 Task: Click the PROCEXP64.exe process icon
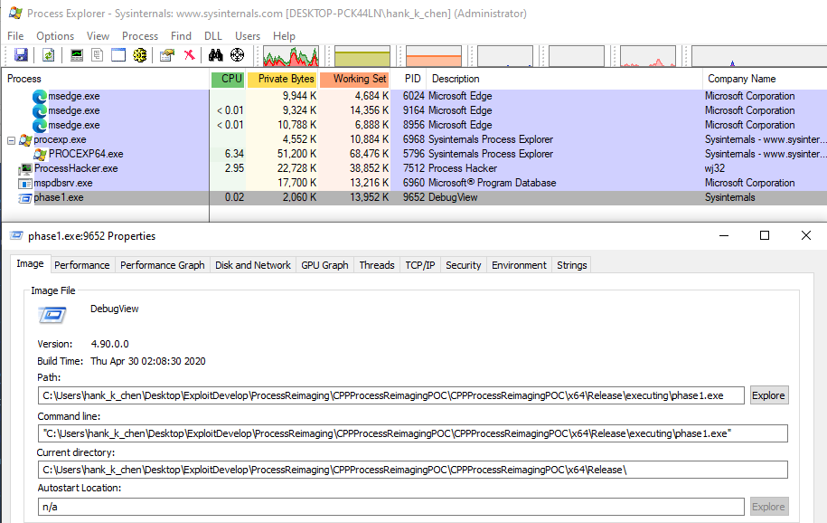click(40, 154)
